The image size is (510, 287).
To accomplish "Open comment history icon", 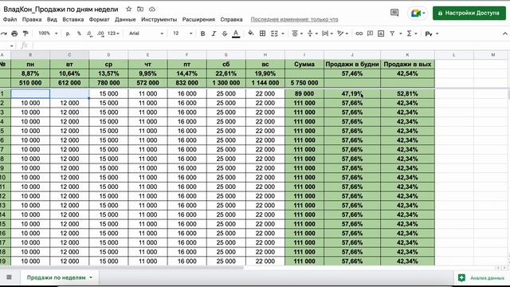I will [x=394, y=13].
